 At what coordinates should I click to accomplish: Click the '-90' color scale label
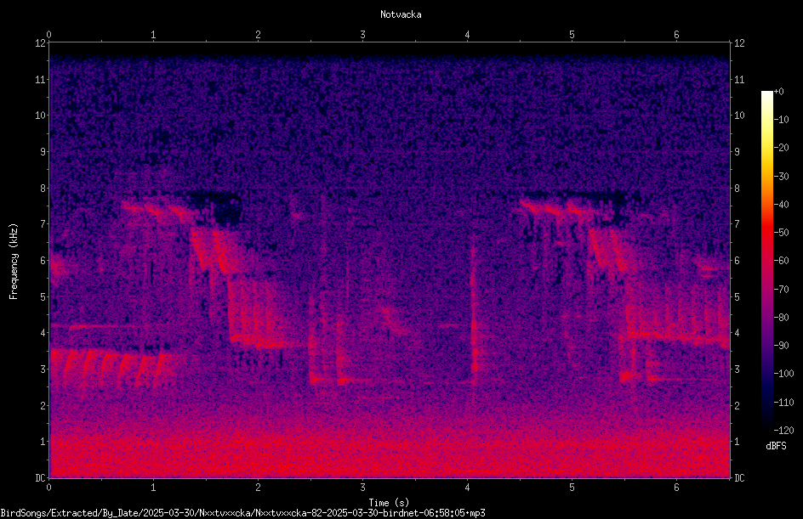click(781, 345)
